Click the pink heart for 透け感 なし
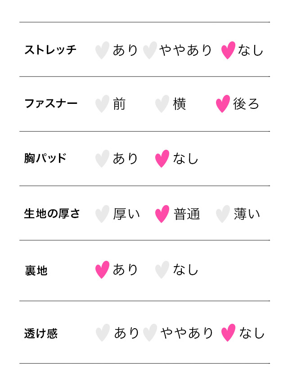 coord(228,333)
